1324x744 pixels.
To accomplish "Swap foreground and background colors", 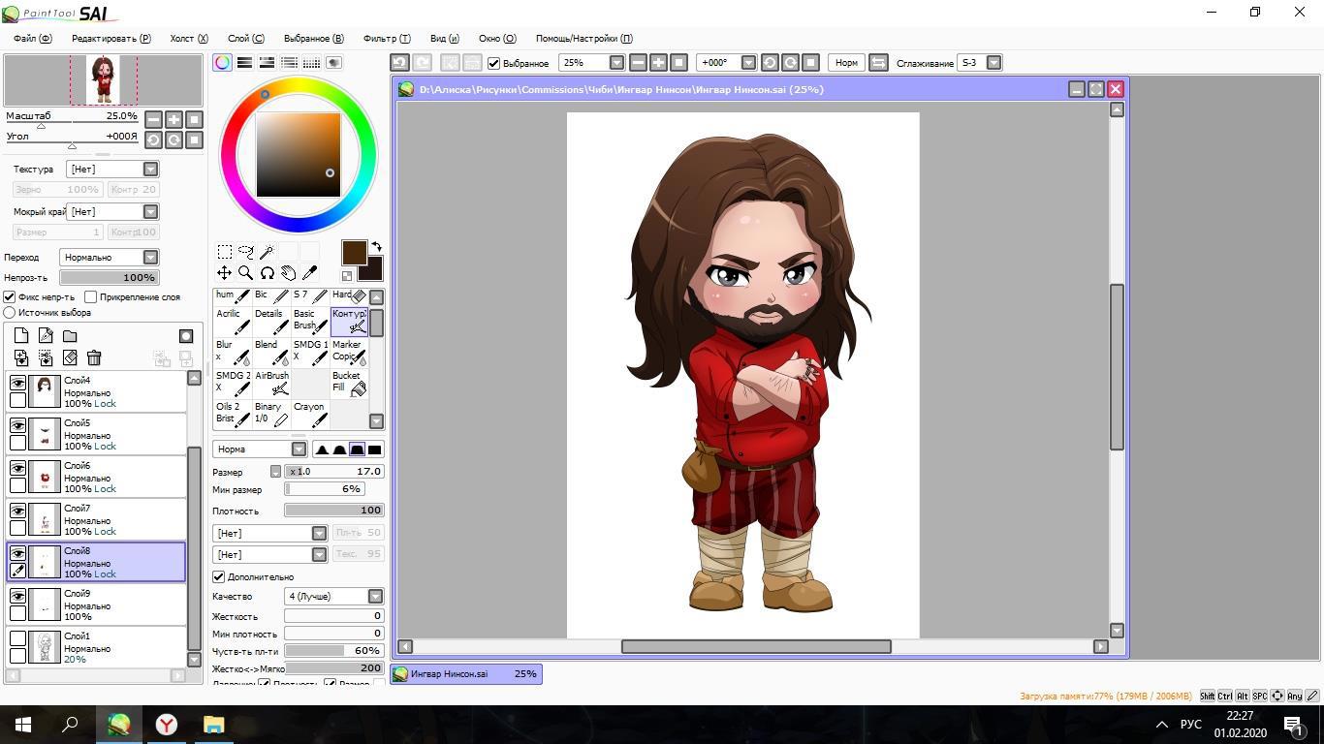I will point(376,247).
